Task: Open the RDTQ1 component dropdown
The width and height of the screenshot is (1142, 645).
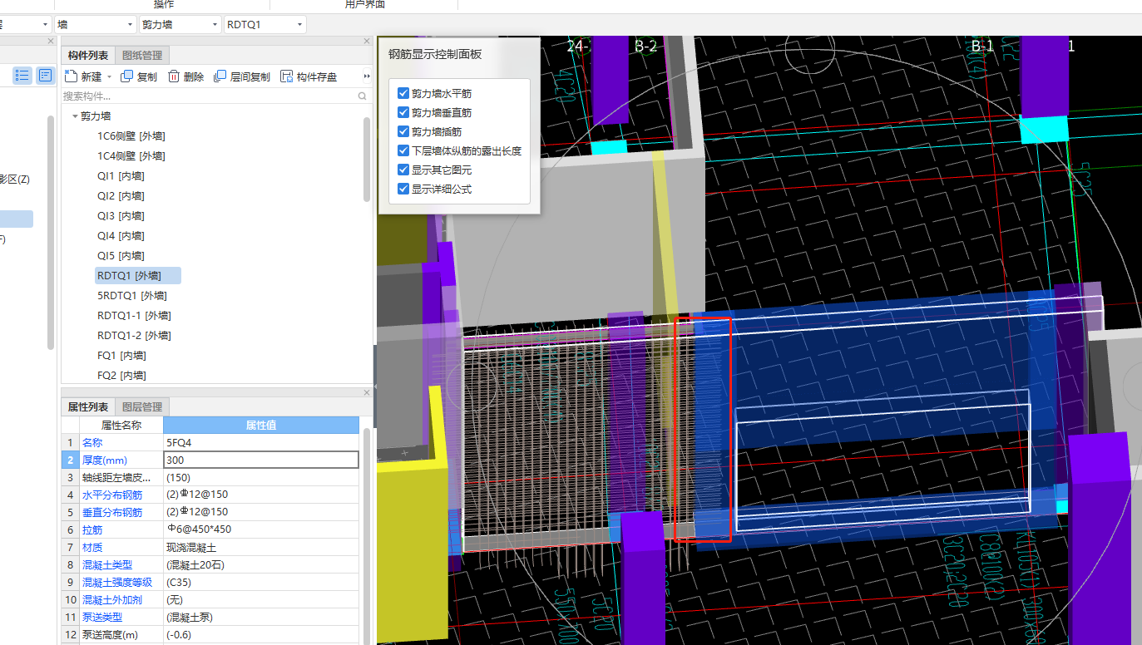Action: pyautogui.click(x=265, y=25)
